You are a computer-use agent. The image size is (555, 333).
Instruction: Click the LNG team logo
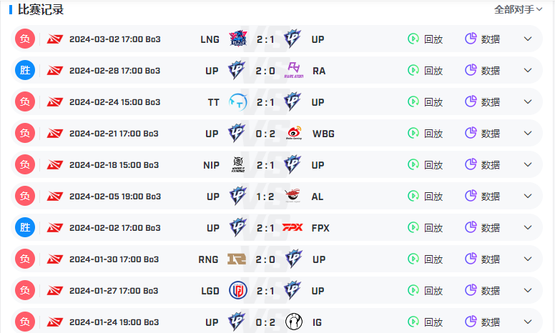pos(238,39)
